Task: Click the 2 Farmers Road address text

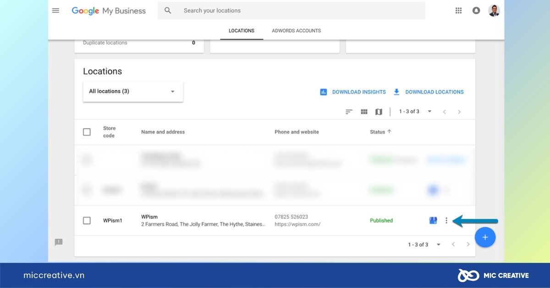Action: click(203, 224)
